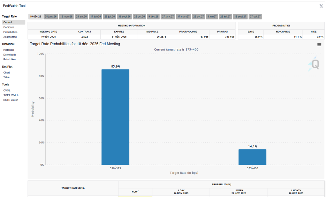Open the 9 déc.26 meeting tab
This screenshot has width=327, height=197.
point(153,16)
